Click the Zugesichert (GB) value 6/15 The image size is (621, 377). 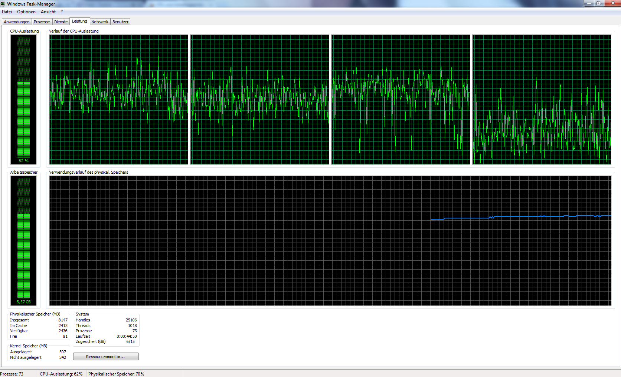[130, 341]
